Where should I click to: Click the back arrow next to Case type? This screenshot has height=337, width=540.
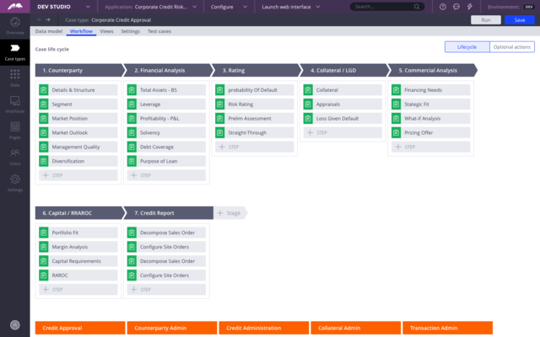39,19
